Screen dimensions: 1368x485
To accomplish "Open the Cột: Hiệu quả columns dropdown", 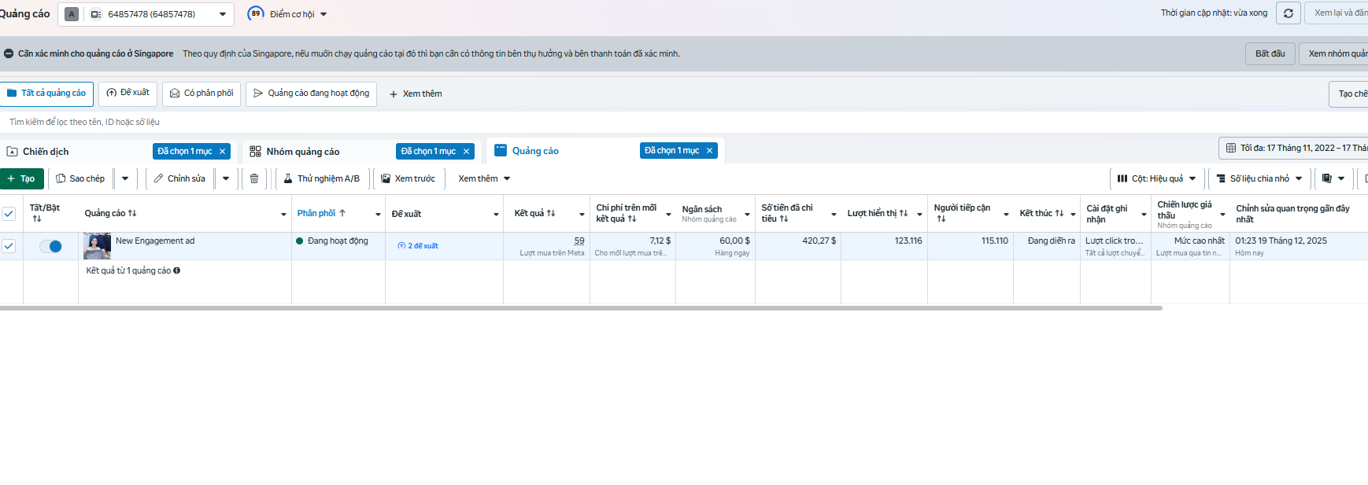I will point(1156,178).
